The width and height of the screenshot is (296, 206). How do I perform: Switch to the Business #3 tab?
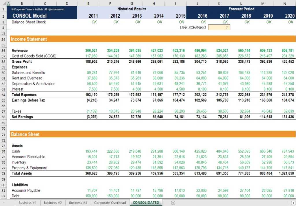[x=78, y=203]
